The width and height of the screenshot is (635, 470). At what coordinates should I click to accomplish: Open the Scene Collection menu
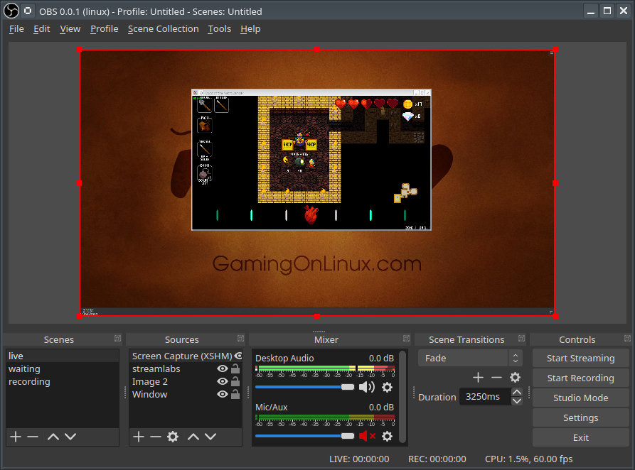pos(164,28)
